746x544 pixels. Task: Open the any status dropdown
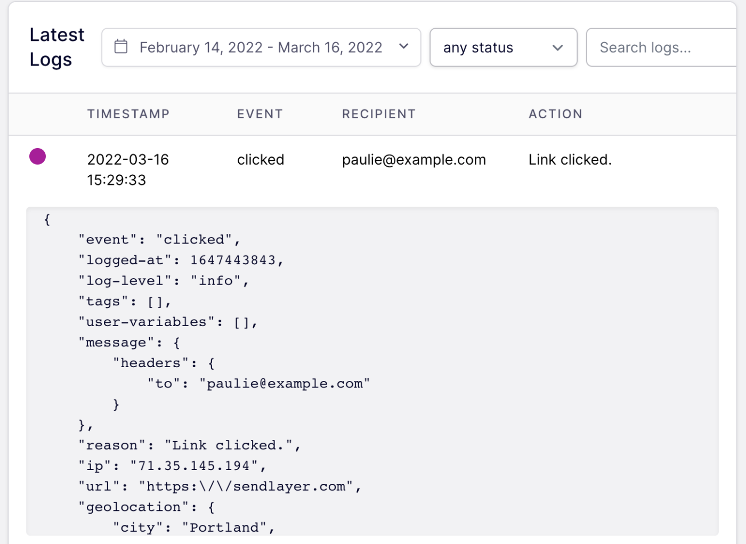coord(502,47)
